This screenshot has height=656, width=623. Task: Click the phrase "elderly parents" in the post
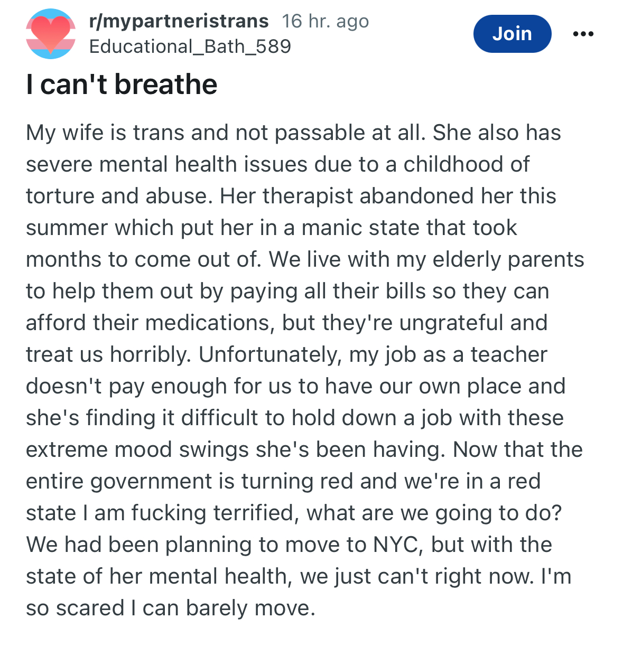tap(508, 259)
